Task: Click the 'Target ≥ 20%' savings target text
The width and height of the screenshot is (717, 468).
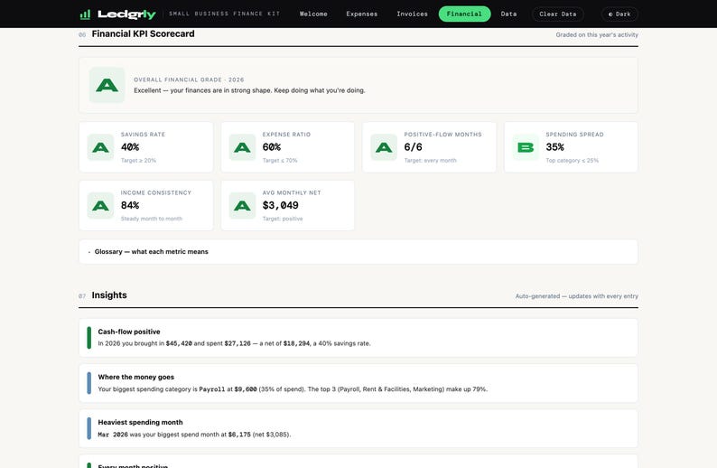Action: (138, 161)
